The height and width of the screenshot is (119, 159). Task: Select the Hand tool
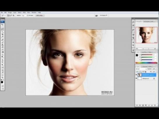[x=2, y=75]
